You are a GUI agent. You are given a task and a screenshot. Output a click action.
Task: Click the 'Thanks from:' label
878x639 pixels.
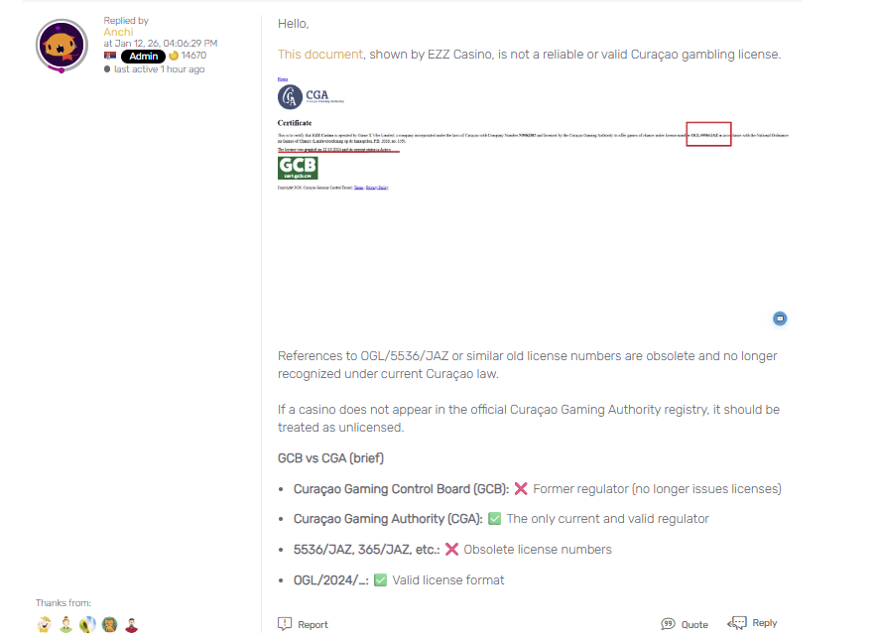point(63,602)
